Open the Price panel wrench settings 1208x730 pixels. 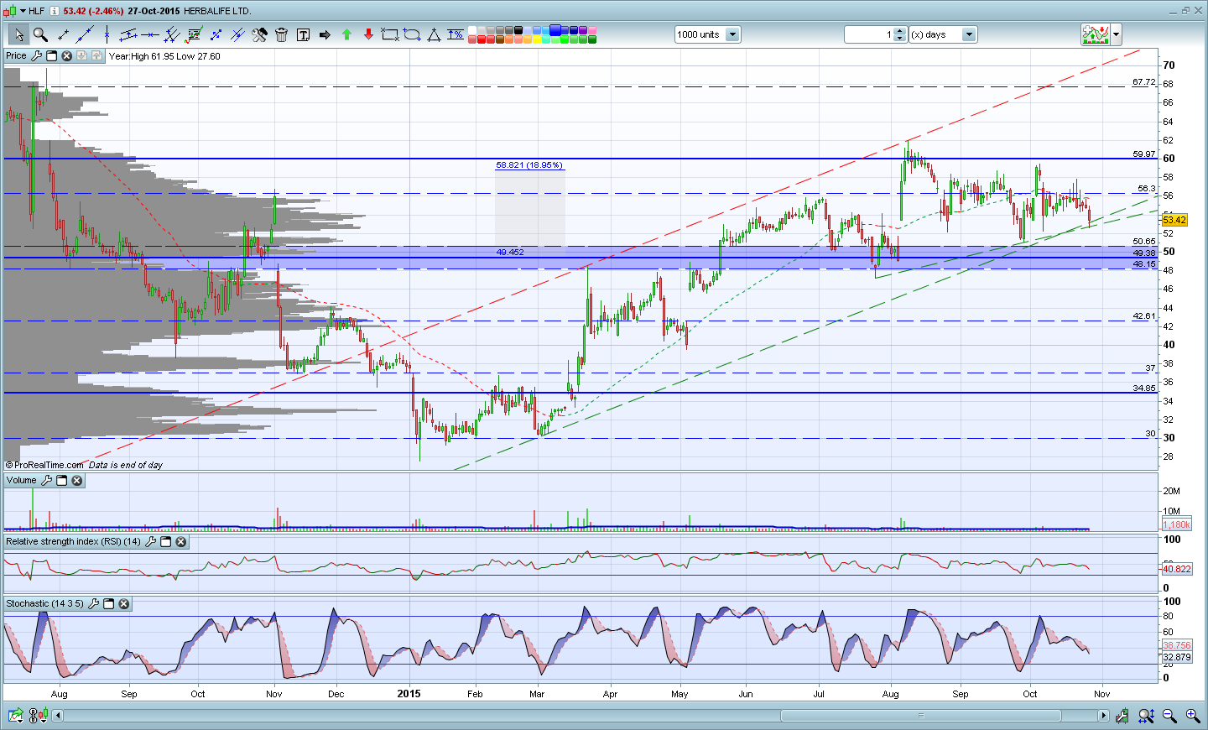(x=36, y=56)
